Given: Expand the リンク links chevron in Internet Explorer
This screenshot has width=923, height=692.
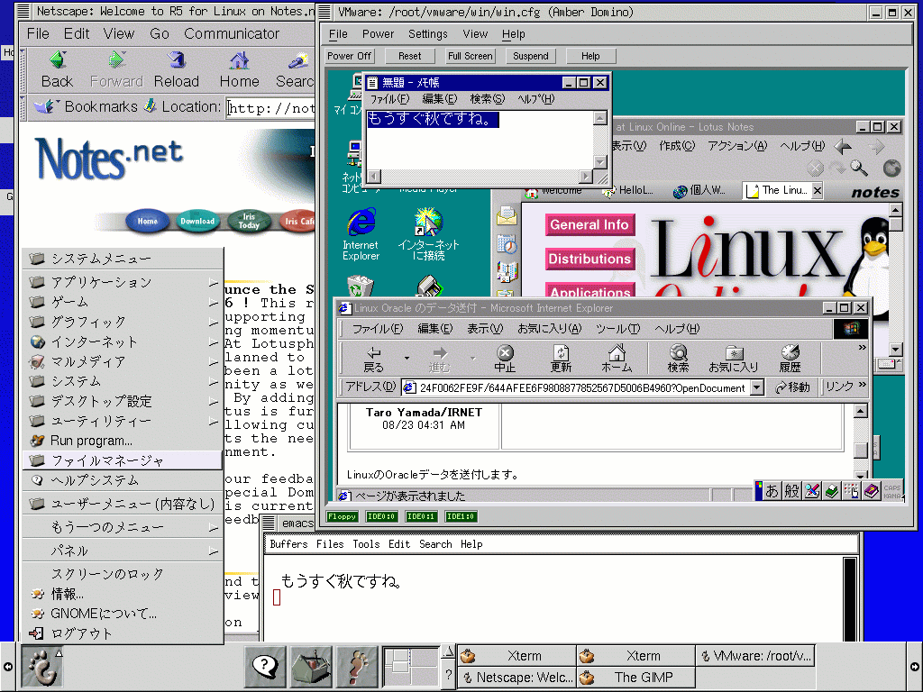Looking at the screenshot, I should pos(863,385).
